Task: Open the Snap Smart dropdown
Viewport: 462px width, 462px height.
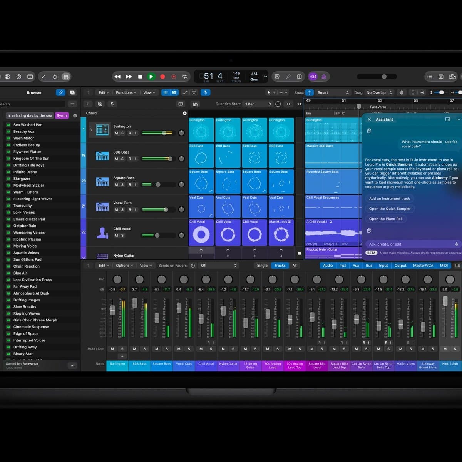Action: (x=333, y=92)
